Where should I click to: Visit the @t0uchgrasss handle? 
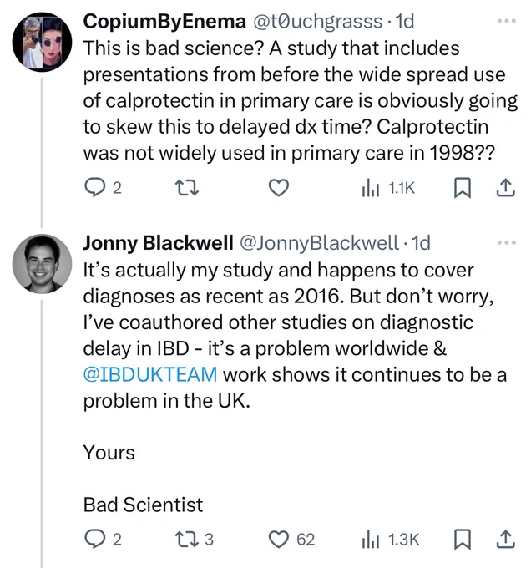pyautogui.click(x=317, y=22)
